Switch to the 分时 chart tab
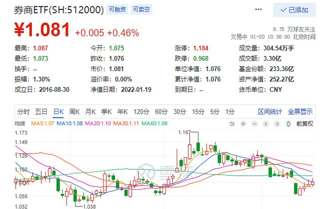This screenshot has width=320, height=209. 23,111
